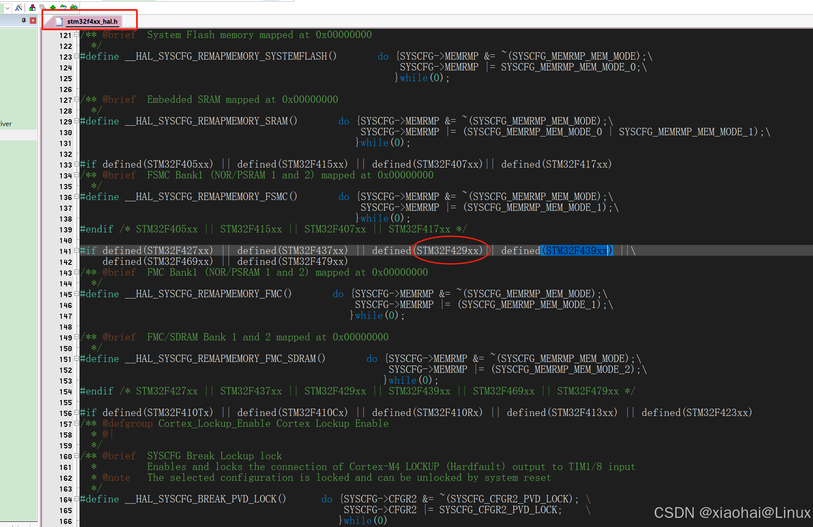Collapse the FMC brief comment fold at line 143
The image size is (813, 527).
click(76, 272)
